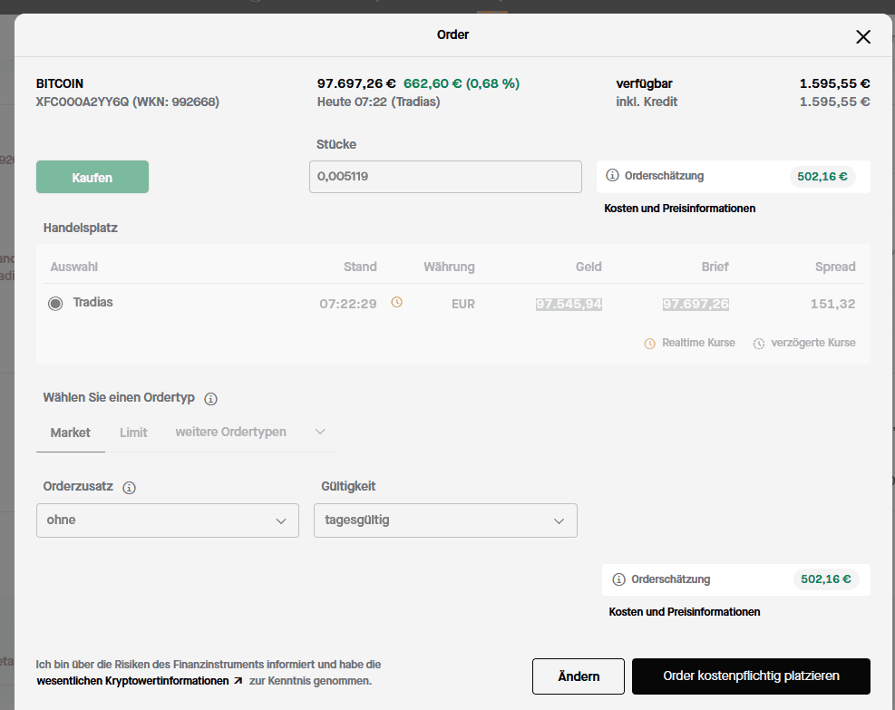This screenshot has height=710, width=895.
Task: Click the Ändern button
Action: pos(578,676)
